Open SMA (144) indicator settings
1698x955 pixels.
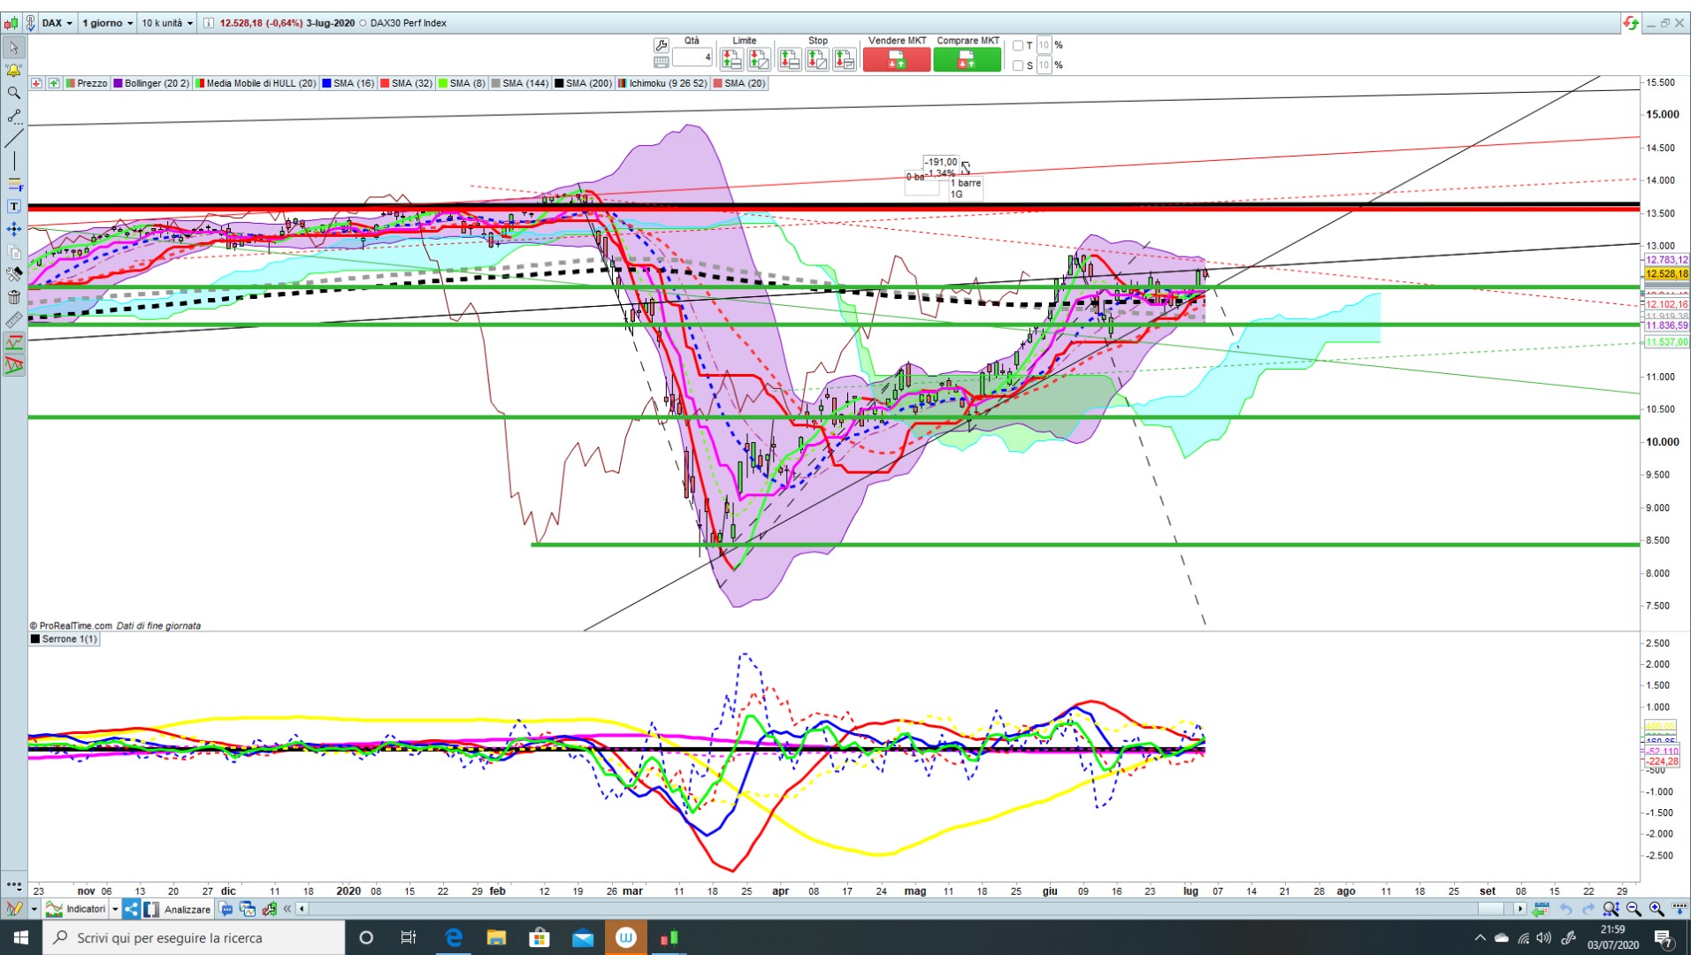(520, 83)
